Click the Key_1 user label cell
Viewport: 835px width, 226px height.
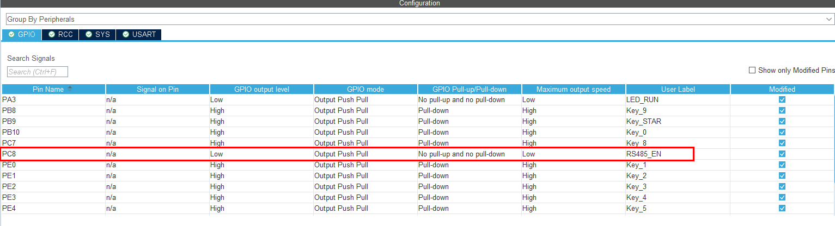pos(678,165)
